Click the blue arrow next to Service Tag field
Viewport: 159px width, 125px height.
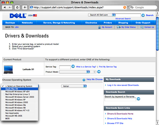click(x=73, y=66)
